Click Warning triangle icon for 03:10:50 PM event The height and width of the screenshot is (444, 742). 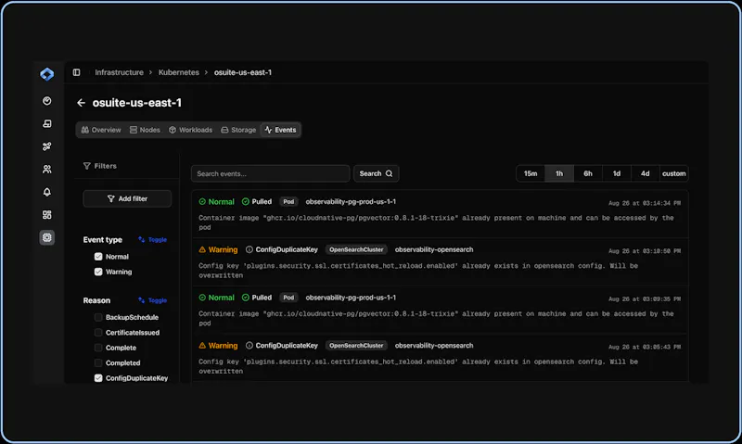coord(202,249)
